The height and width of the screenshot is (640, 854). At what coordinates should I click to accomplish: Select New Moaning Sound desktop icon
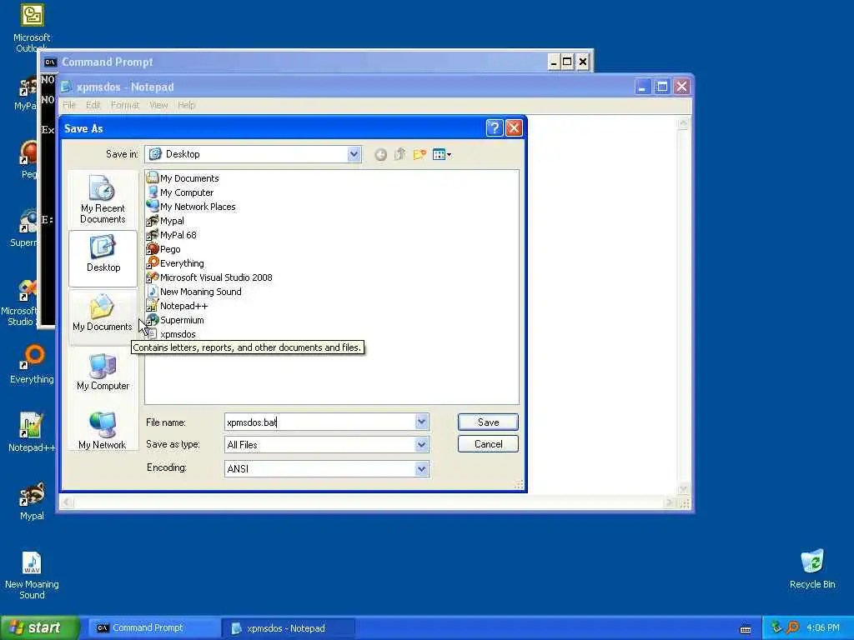pyautogui.click(x=32, y=575)
